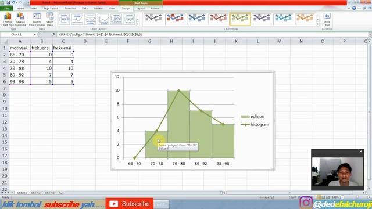Click the Undo icon in Quick Access
Viewport: 372px width, 209px height.
(x=13, y=2)
